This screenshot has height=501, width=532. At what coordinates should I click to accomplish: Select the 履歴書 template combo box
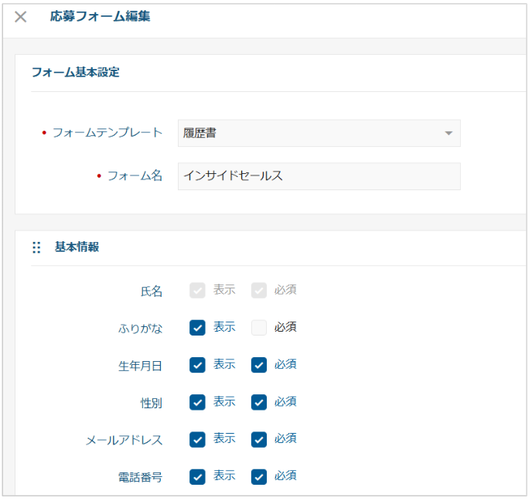pos(319,133)
